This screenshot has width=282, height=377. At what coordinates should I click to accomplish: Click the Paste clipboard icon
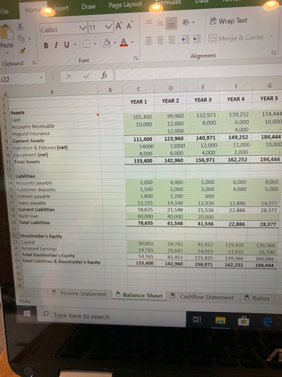pos(6,32)
